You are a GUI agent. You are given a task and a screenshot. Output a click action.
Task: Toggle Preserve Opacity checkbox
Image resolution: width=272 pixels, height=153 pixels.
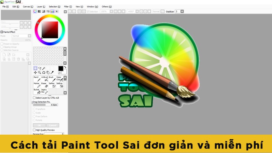pyautogui.click(x=2, y=44)
